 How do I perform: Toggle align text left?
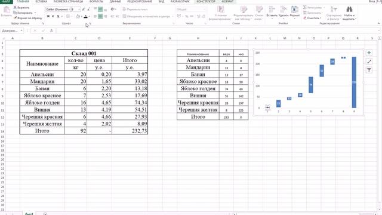click(95, 16)
